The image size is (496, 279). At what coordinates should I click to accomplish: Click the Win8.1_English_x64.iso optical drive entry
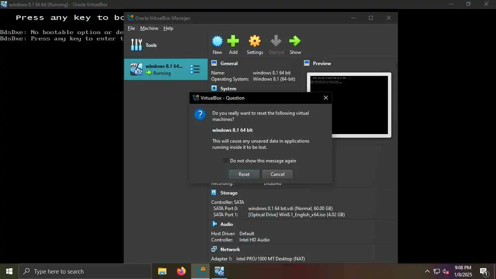297,214
